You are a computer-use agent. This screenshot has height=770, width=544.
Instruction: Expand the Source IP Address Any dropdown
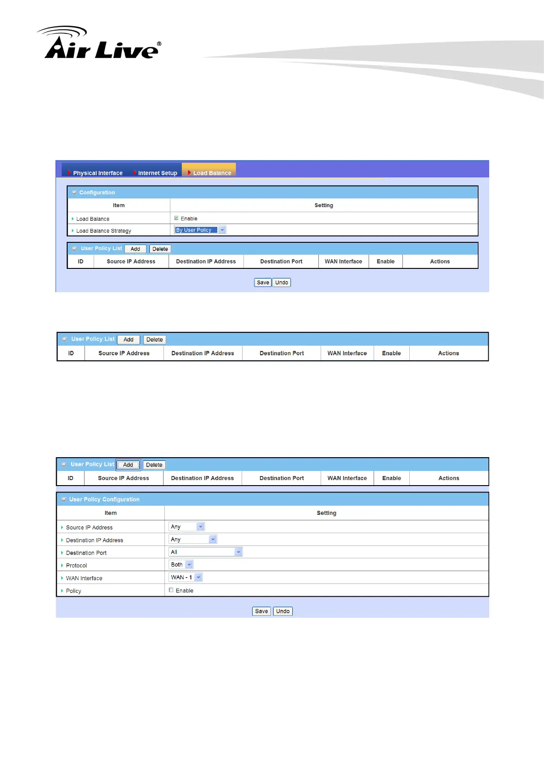(186, 527)
